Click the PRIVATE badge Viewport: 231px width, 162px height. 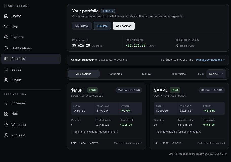[x=108, y=11]
